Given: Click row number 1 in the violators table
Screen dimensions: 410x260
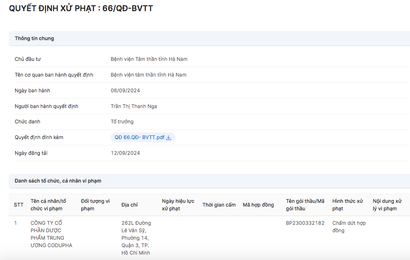Looking at the screenshot, I should point(16,223).
